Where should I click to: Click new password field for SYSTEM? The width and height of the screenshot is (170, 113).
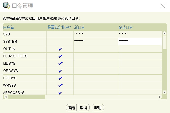pos(96,42)
